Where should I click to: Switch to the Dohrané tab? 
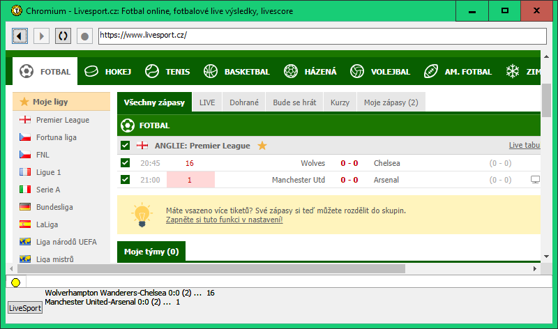tap(243, 102)
